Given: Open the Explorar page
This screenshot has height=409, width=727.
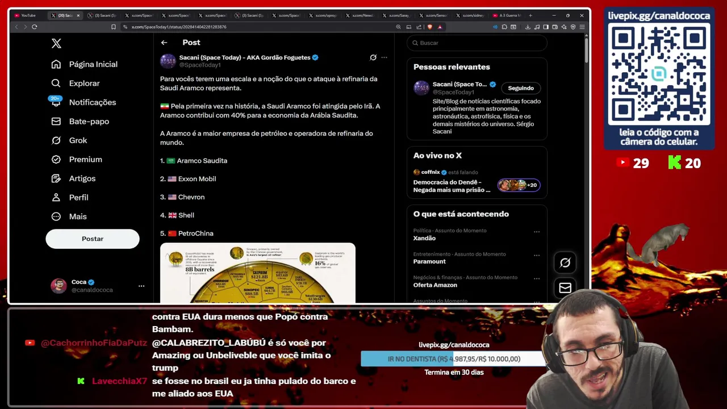Looking at the screenshot, I should tap(75, 83).
